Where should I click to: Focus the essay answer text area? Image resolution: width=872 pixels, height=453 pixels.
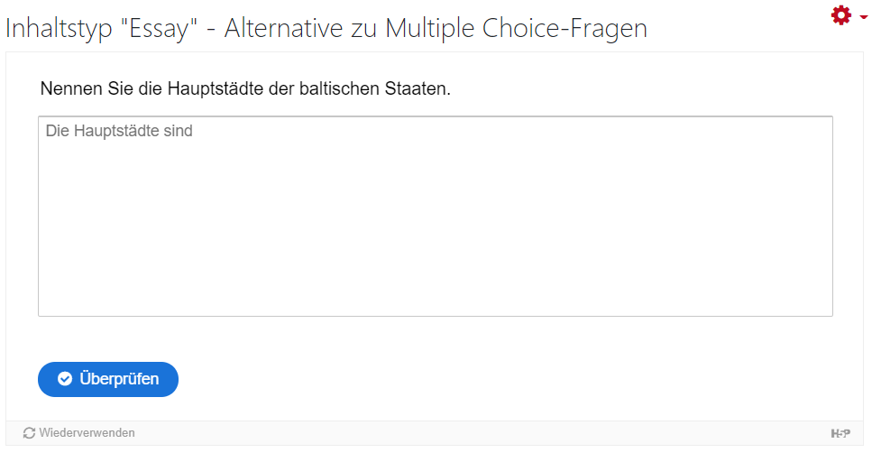click(x=436, y=216)
